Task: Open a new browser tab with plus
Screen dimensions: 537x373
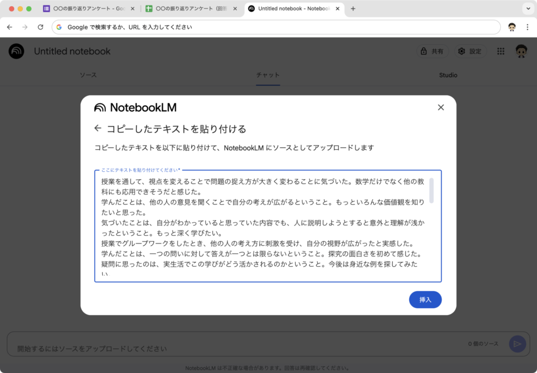Action: [353, 8]
